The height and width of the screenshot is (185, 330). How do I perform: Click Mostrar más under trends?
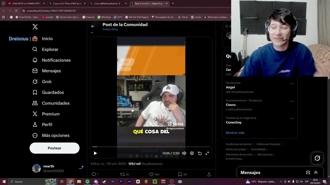click(235, 133)
